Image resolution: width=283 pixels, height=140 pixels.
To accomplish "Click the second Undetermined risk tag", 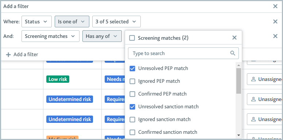I will pyautogui.click(x=70, y=119).
